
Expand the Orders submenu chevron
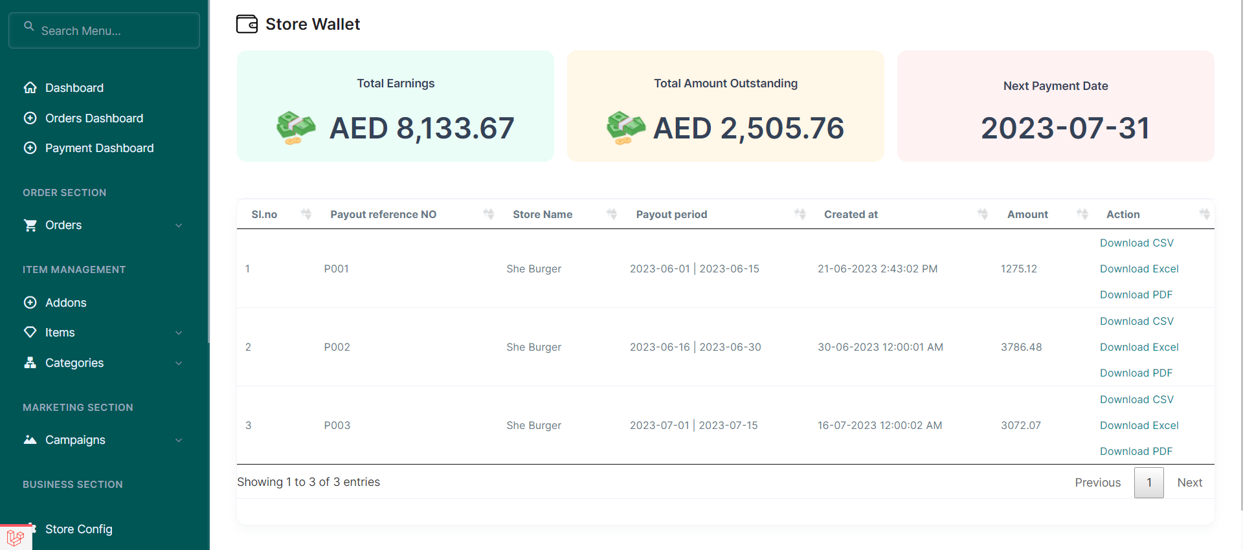tap(179, 225)
